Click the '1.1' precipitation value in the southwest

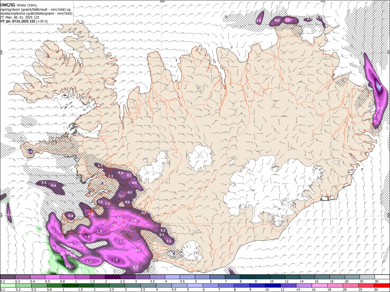(x=119, y=242)
